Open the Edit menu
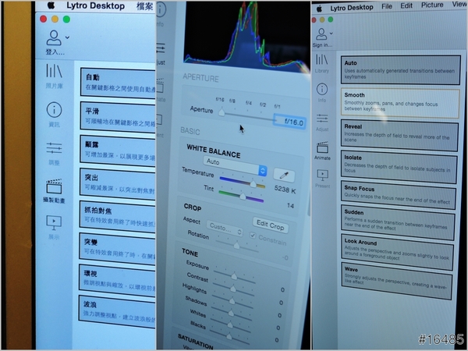 pos(406,5)
